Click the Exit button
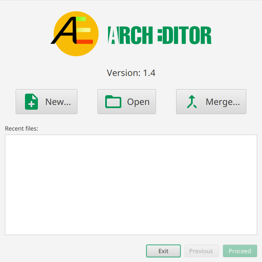Image resolution: width=262 pixels, height=262 pixels. point(163,251)
